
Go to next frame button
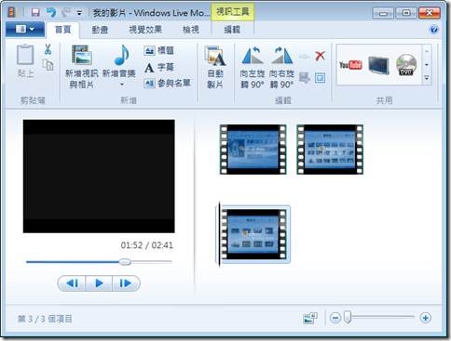[x=126, y=283]
